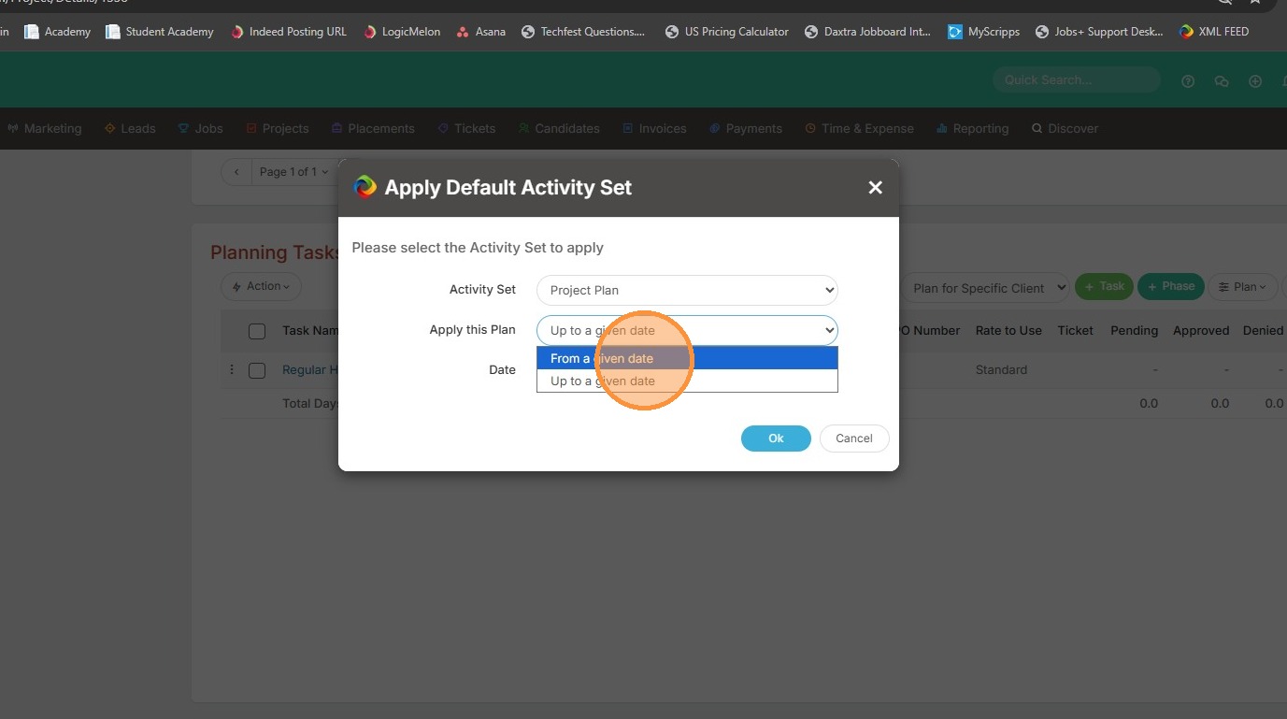Open the LogicMelon bookmark
1287x719 pixels.
pos(402,32)
